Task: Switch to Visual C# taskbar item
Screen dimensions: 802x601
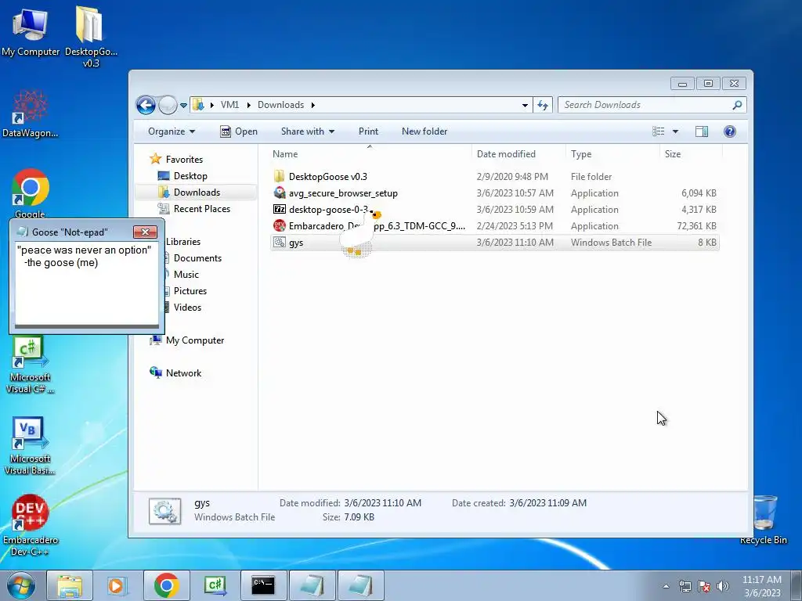Action: [x=215, y=585]
